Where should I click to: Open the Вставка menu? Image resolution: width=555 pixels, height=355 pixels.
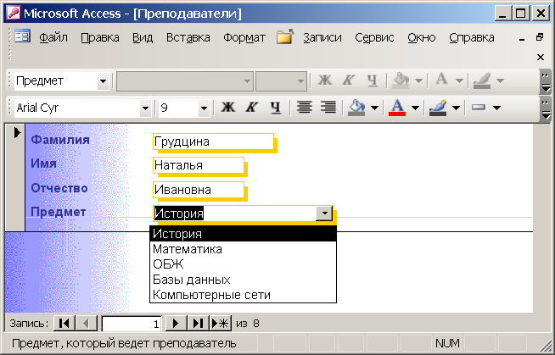[188, 37]
